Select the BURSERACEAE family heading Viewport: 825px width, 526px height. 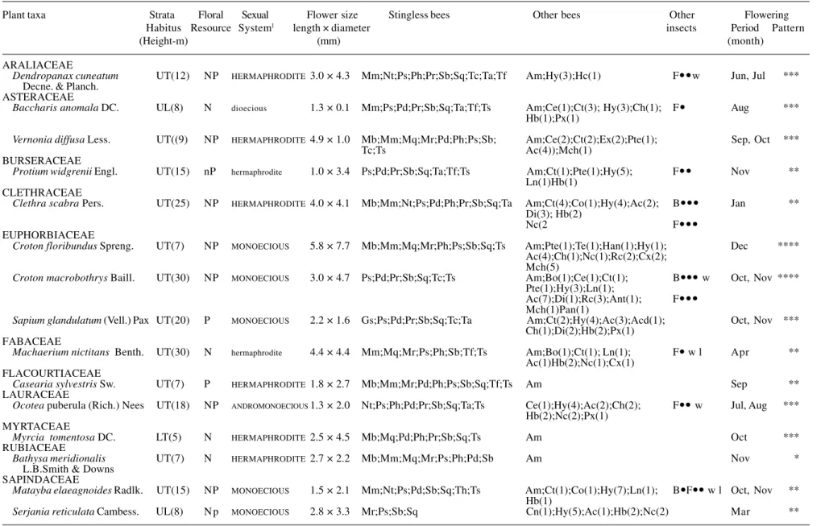click(x=42, y=161)
